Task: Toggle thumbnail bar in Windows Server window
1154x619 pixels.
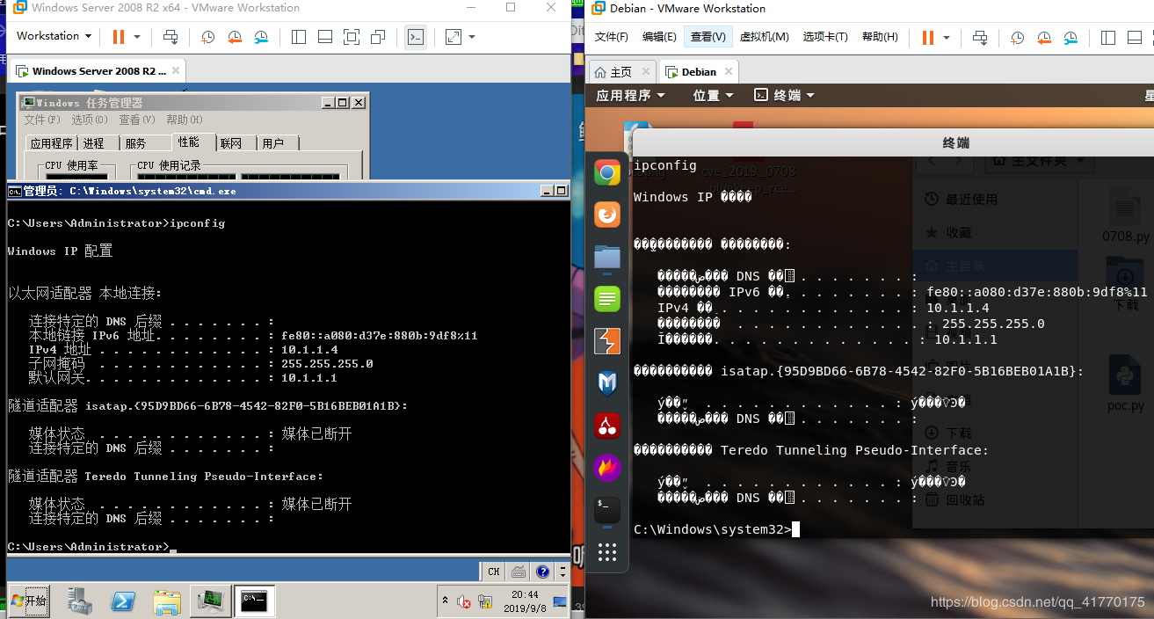Action: click(x=325, y=37)
